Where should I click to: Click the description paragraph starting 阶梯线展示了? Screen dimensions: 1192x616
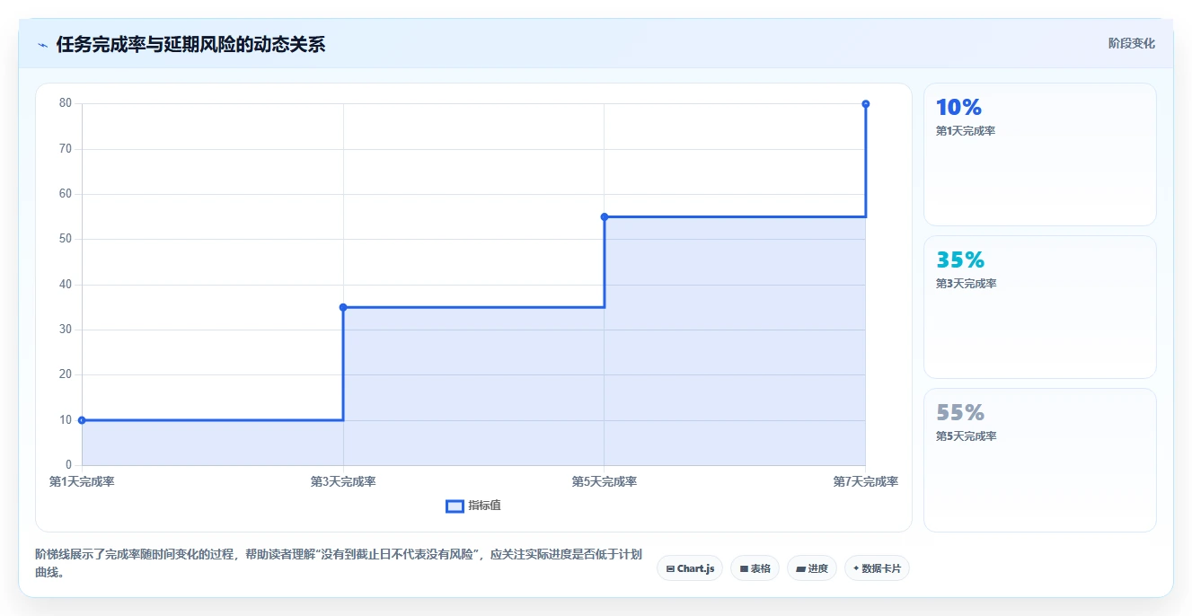tap(339, 564)
